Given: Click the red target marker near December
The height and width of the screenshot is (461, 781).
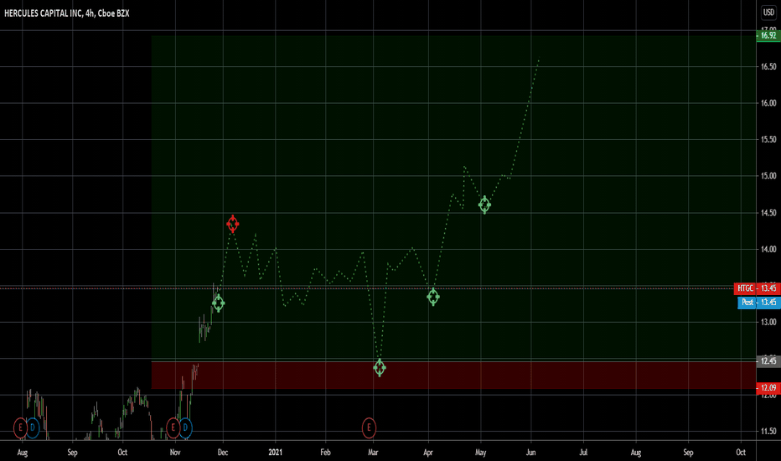Looking at the screenshot, I should tap(233, 224).
